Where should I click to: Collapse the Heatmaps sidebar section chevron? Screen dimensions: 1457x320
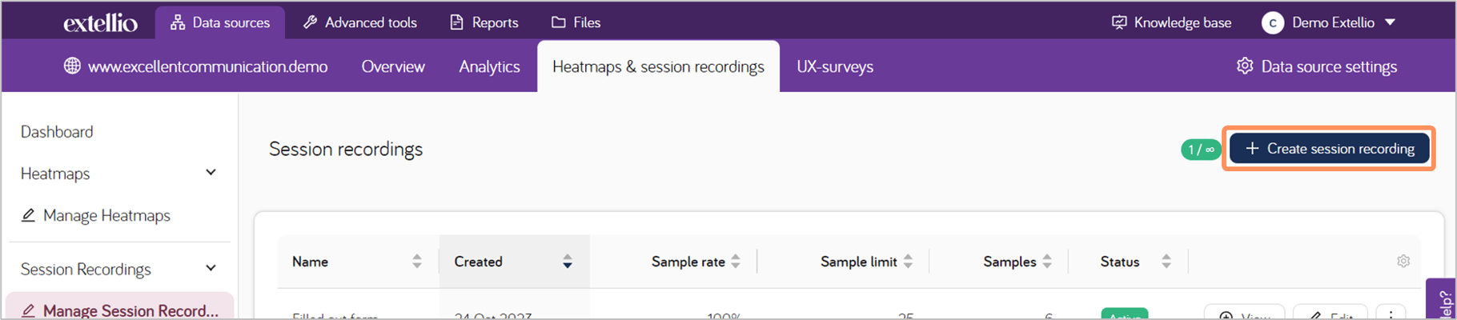tap(211, 173)
